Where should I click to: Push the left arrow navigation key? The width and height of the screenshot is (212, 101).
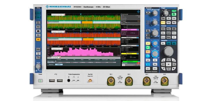163,64
